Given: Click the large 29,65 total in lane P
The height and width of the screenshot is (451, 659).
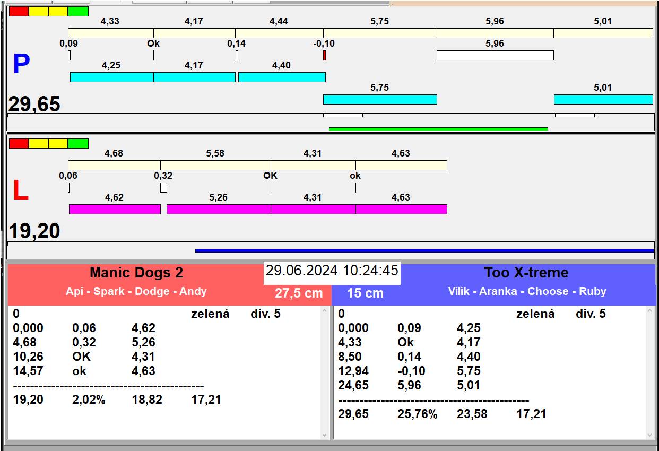Looking at the screenshot, I should 34,105.
